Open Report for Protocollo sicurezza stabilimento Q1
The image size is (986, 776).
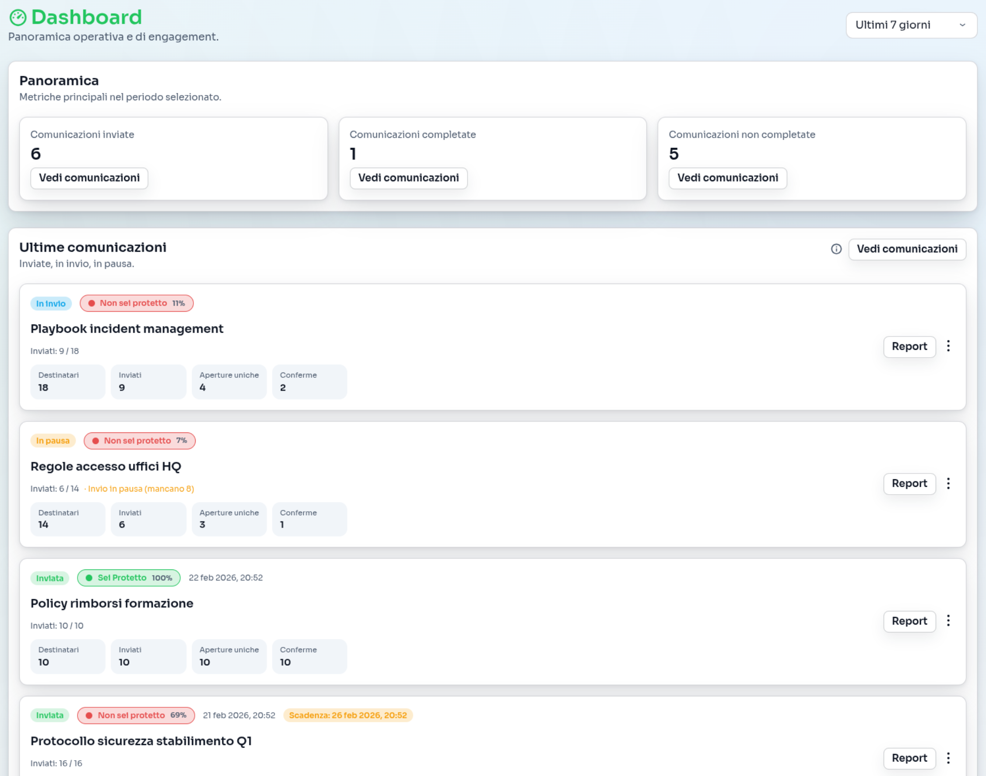909,758
